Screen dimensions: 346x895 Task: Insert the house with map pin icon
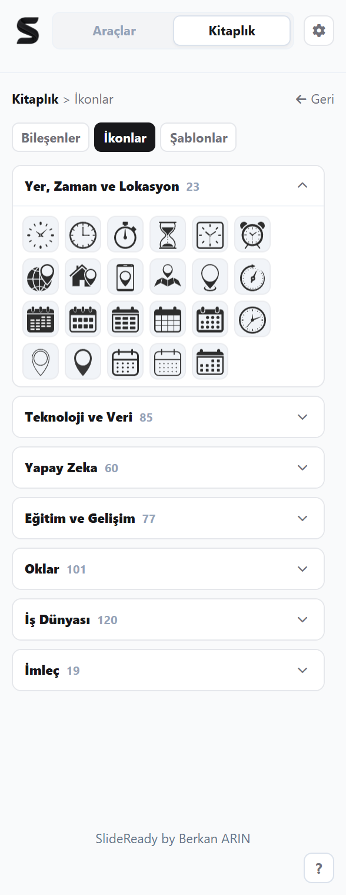click(83, 277)
